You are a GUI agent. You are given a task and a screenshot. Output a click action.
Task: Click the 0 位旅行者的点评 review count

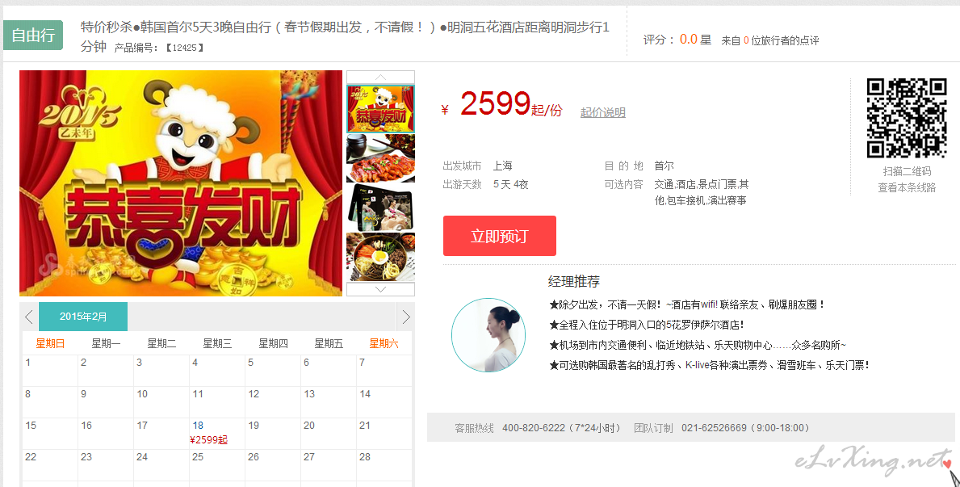(x=782, y=40)
